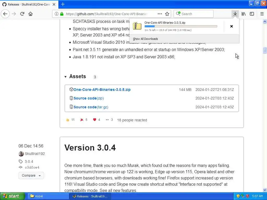Screen dimensions: 267x200
Task: Open the browser home page
Action: click(x=31, y=14)
